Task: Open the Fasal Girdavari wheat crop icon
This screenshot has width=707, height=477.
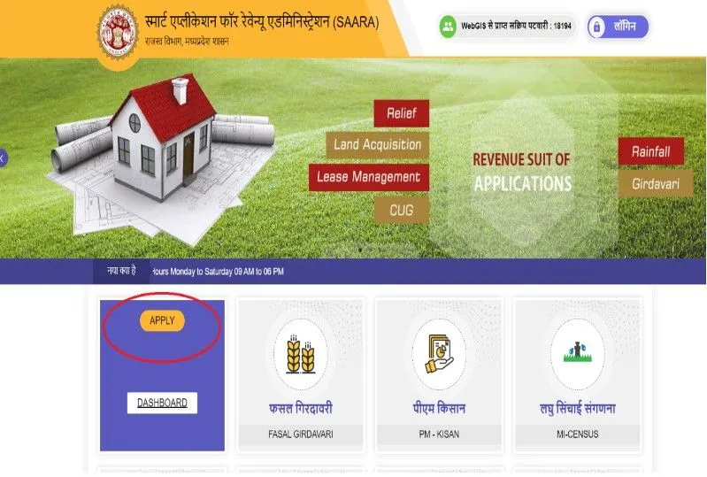Action: 301,354
